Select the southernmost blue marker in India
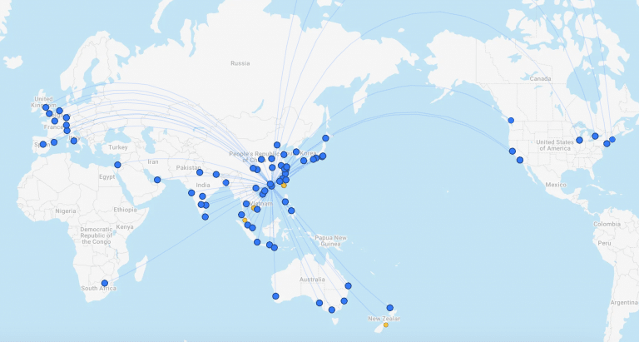 point(206,216)
